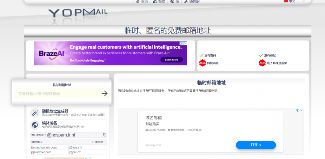Image resolution: width=325 pixels, height=159 pixels.
Task: Focus the temporary email address input field
Action: (x=57, y=94)
